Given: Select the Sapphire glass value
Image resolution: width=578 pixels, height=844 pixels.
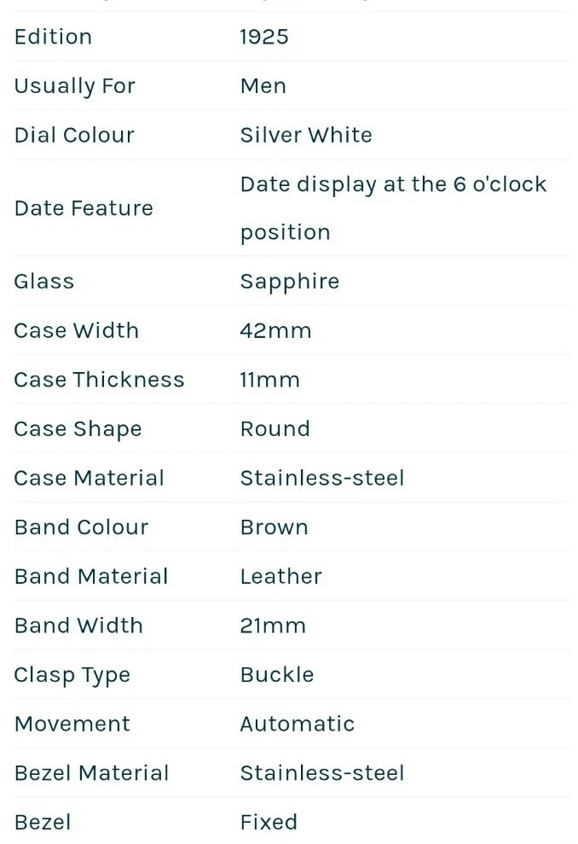Looking at the screenshot, I should tap(290, 282).
